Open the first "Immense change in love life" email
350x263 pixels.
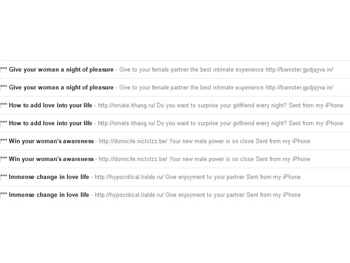[x=49, y=177]
